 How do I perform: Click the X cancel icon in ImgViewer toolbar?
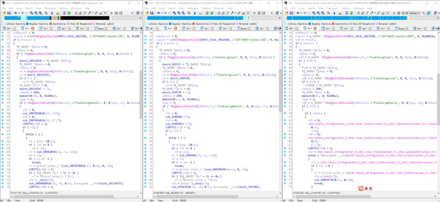click(x=105, y=13)
